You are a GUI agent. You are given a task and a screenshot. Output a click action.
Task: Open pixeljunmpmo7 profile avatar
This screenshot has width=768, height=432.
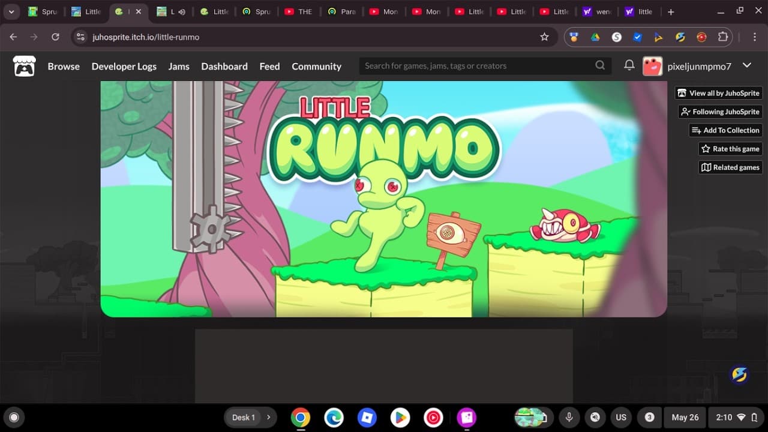pos(652,66)
